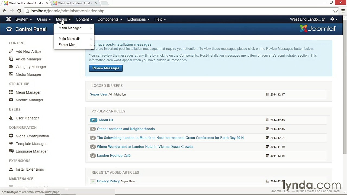
Task: Click the browser vertical scrollbar
Action: point(345,87)
